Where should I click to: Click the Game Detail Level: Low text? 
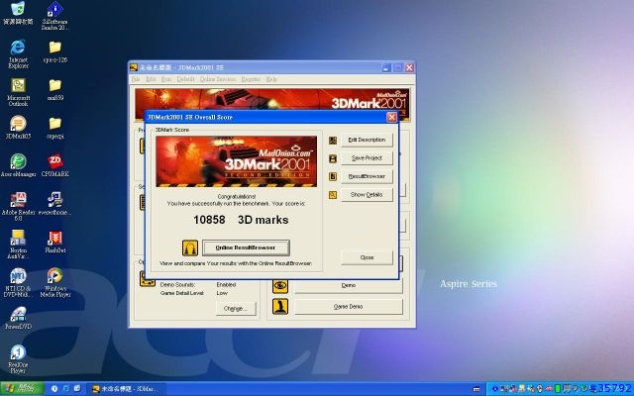[x=194, y=293]
